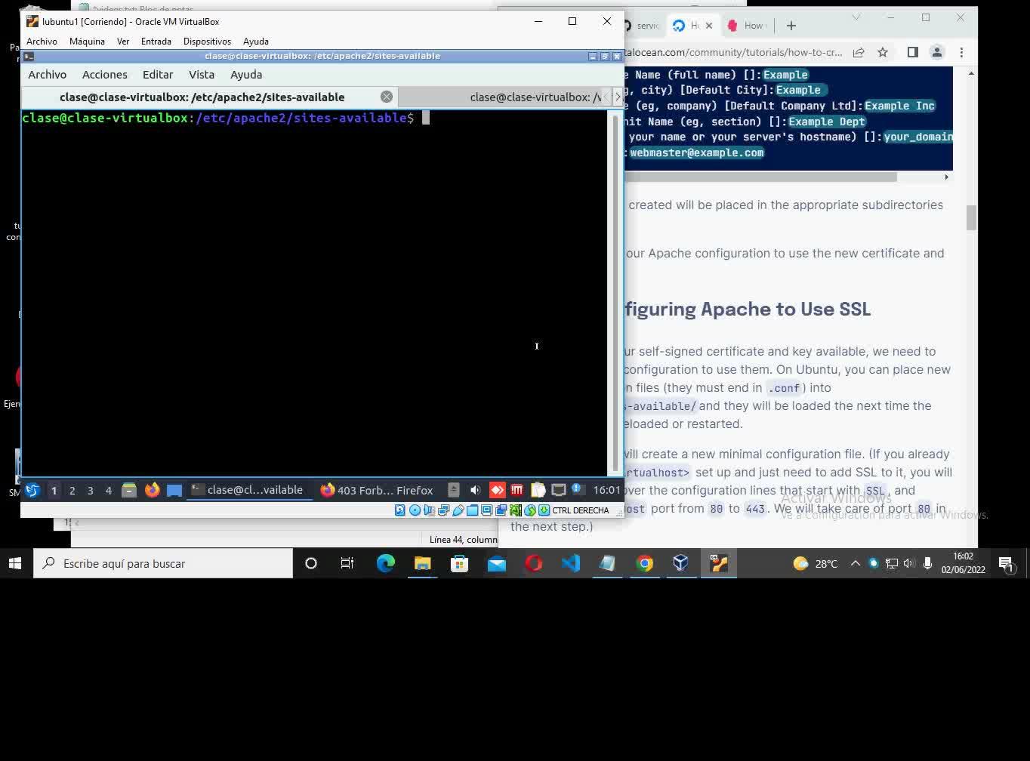Open Máquina menu in VirtualBox window
The height and width of the screenshot is (761, 1030).
87,42
